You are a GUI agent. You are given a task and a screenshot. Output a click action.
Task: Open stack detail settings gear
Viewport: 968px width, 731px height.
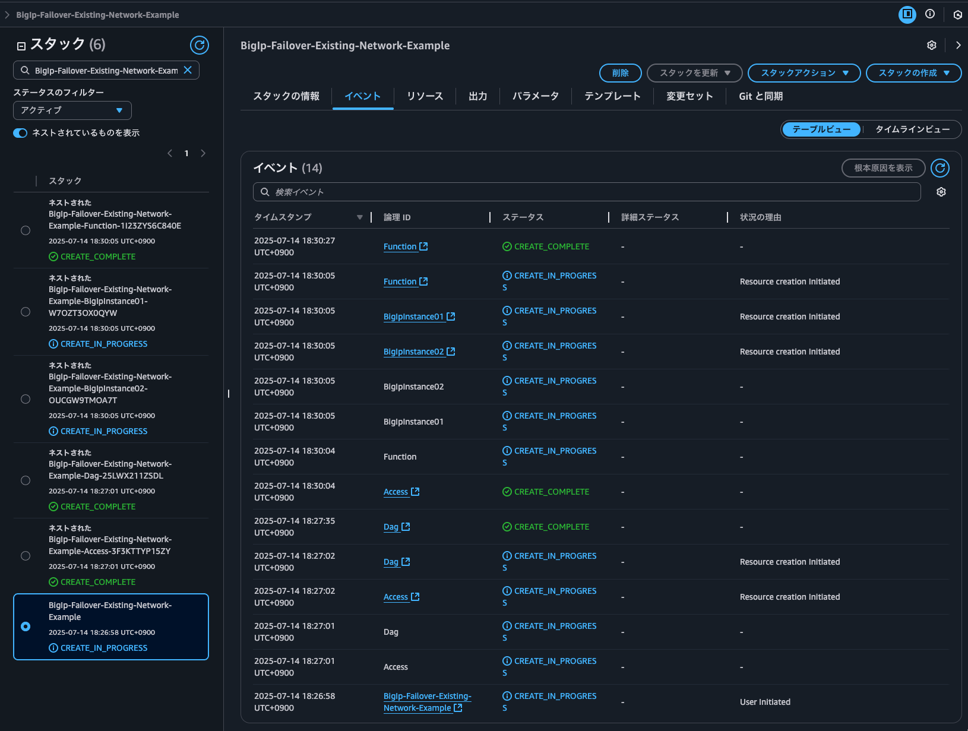point(932,45)
